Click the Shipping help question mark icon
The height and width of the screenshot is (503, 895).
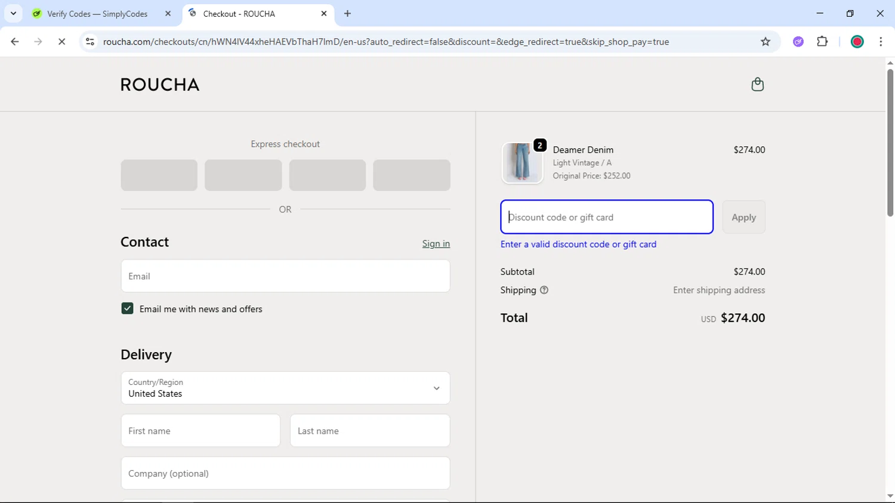pos(544,291)
